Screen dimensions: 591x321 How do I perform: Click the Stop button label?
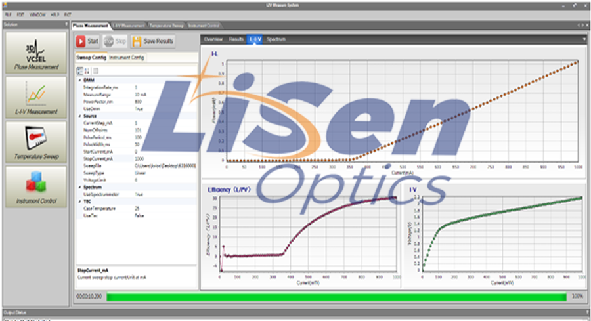click(x=121, y=41)
